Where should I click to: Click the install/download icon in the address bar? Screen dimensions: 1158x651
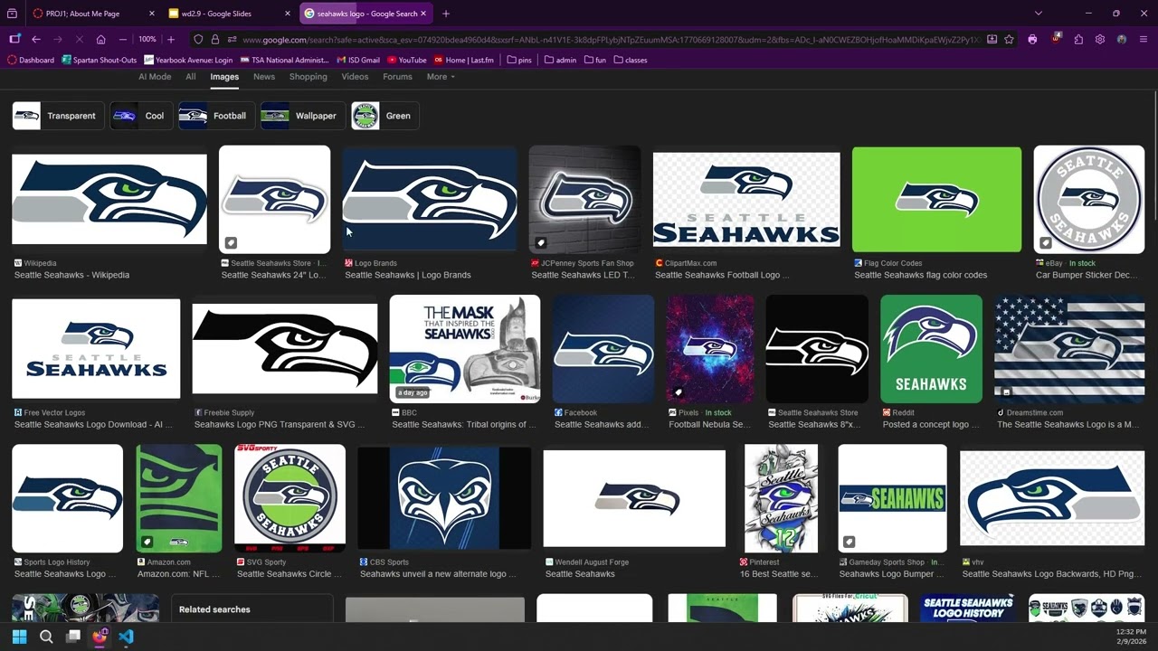[x=992, y=40]
